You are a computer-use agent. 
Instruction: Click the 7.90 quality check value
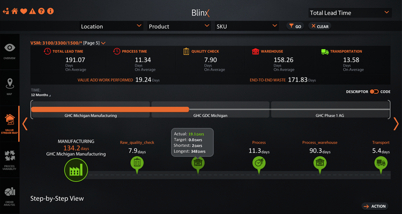[x=211, y=60]
